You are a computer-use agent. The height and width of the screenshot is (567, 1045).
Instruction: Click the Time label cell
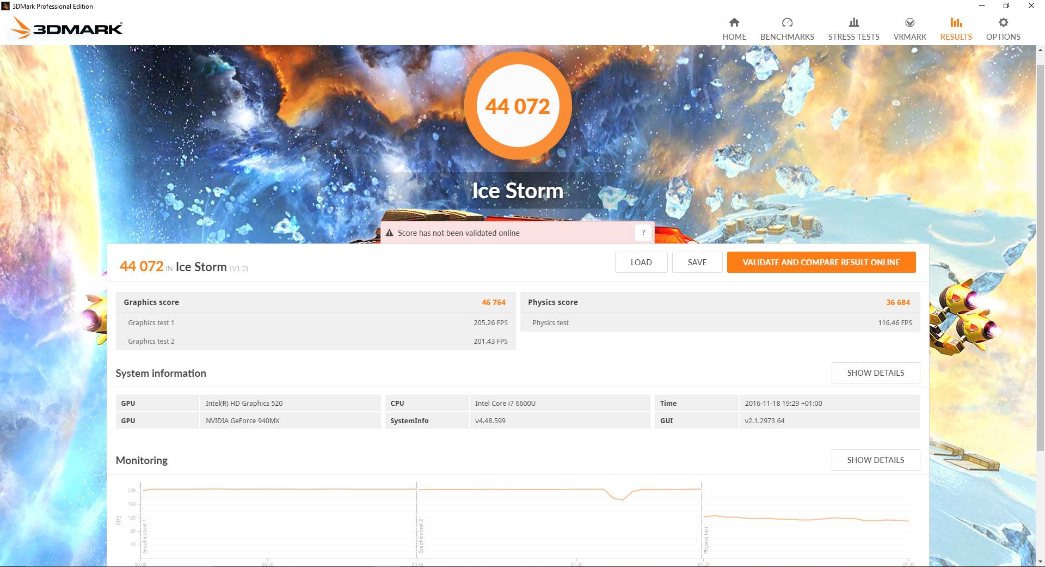tap(697, 404)
